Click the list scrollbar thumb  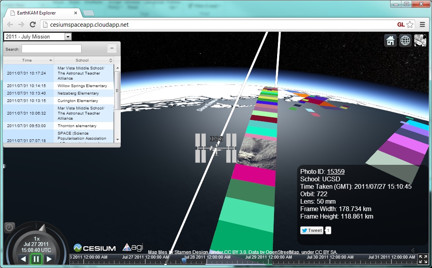117,90
